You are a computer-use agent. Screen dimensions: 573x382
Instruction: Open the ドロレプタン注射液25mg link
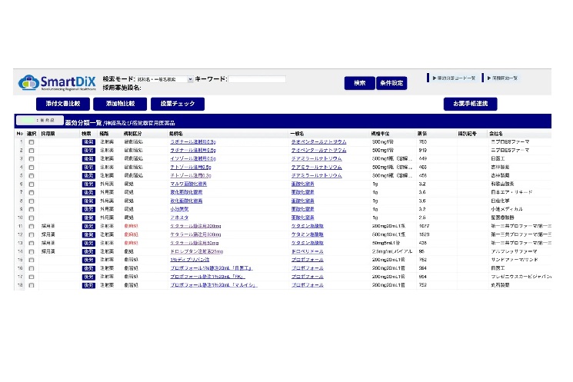pyautogui.click(x=197, y=251)
